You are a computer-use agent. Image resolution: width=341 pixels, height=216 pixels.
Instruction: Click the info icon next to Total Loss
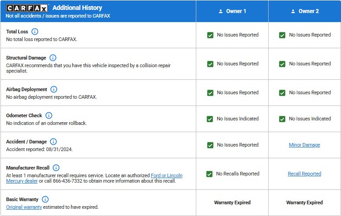tap(35, 32)
